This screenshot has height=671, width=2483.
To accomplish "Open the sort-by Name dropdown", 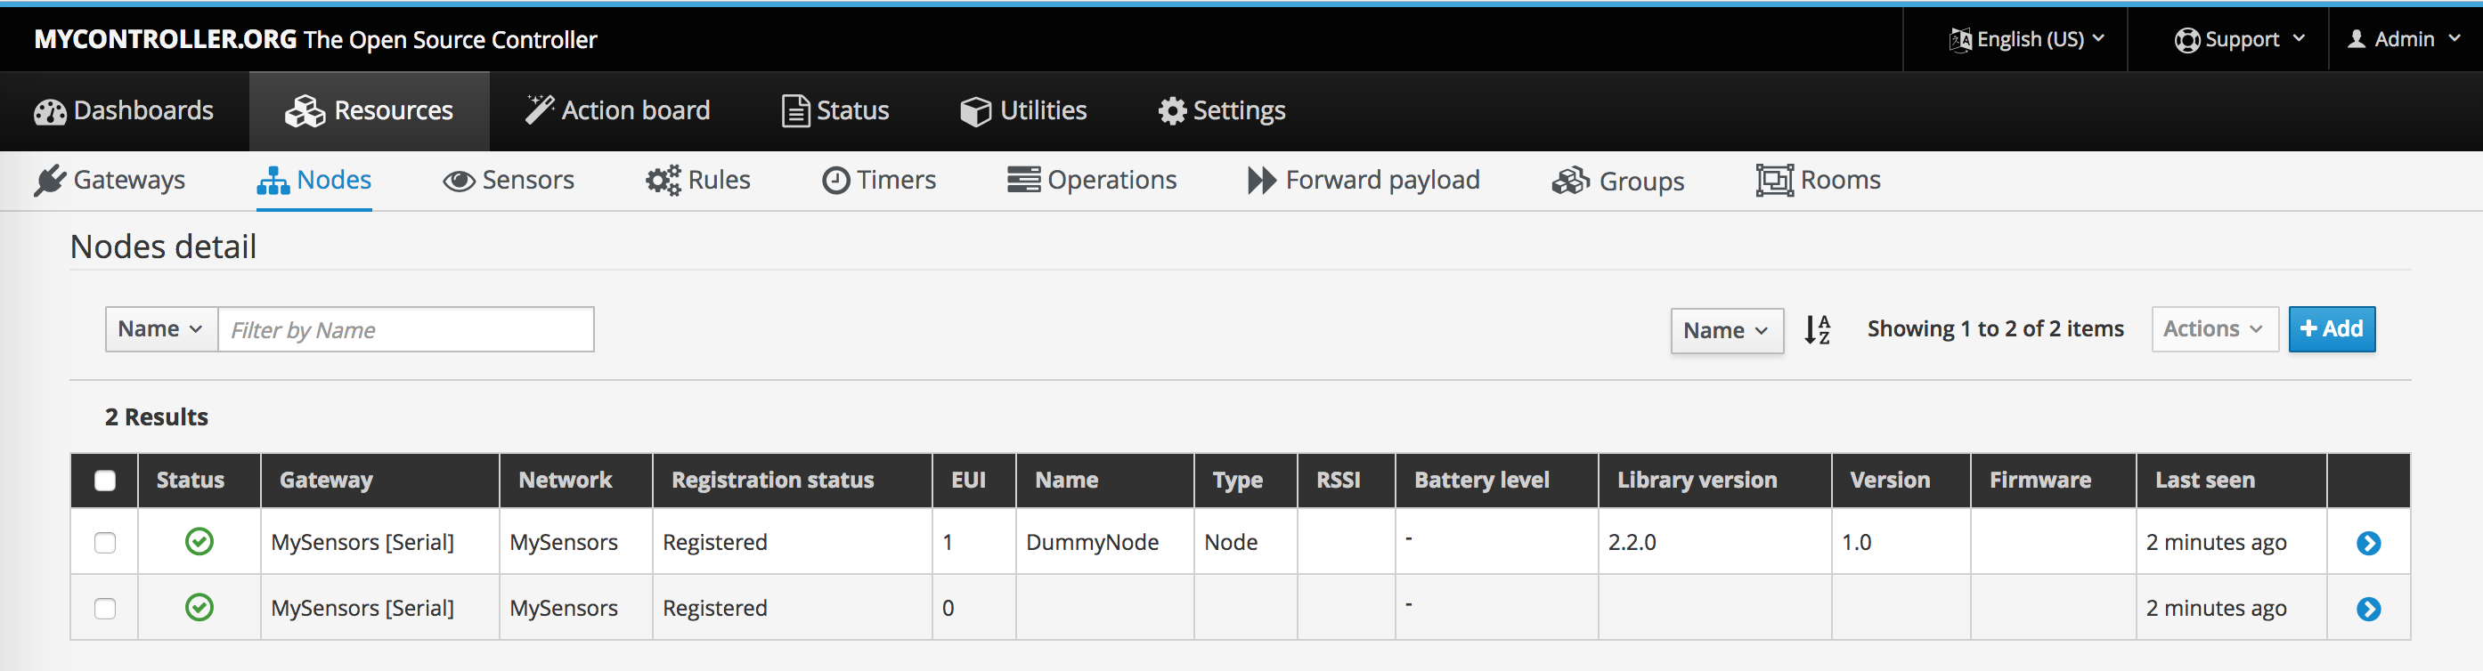I will (x=1726, y=330).
